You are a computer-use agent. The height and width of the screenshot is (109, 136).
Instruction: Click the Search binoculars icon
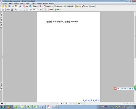pyautogui.click(x=35, y=6)
